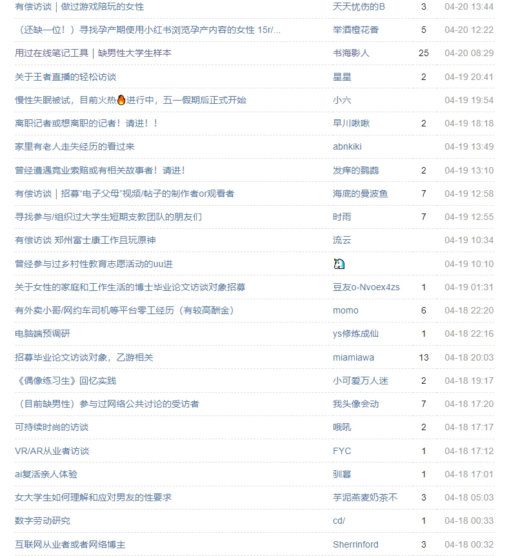Click the unicorn emoji author avatar
509x556 pixels.
click(339, 264)
